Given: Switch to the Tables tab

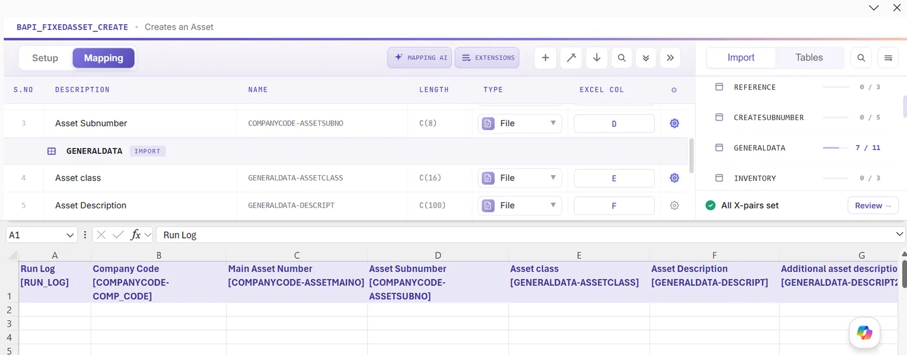Looking at the screenshot, I should coord(809,57).
